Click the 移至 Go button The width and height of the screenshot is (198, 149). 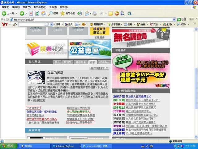[182, 20]
